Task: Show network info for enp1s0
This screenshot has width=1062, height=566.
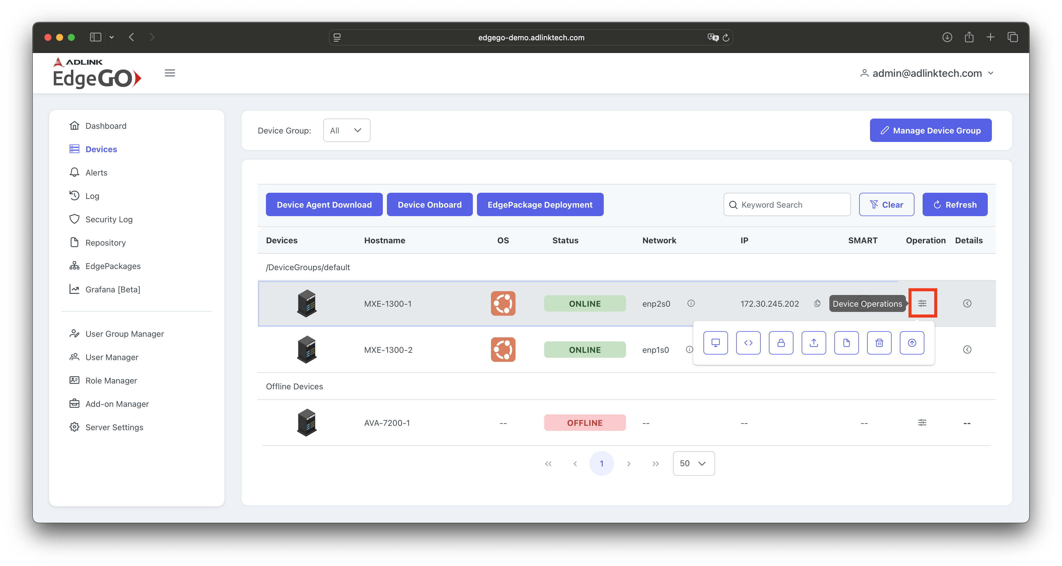Action: (689, 350)
